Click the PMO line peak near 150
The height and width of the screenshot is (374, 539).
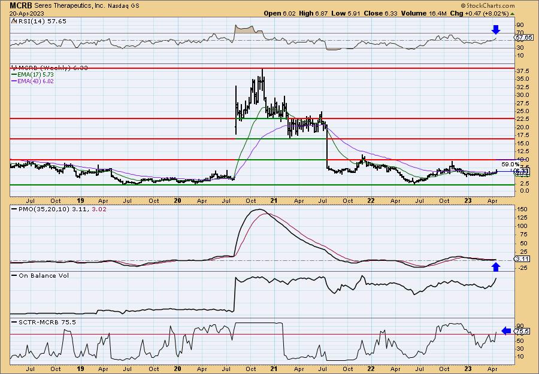click(259, 210)
